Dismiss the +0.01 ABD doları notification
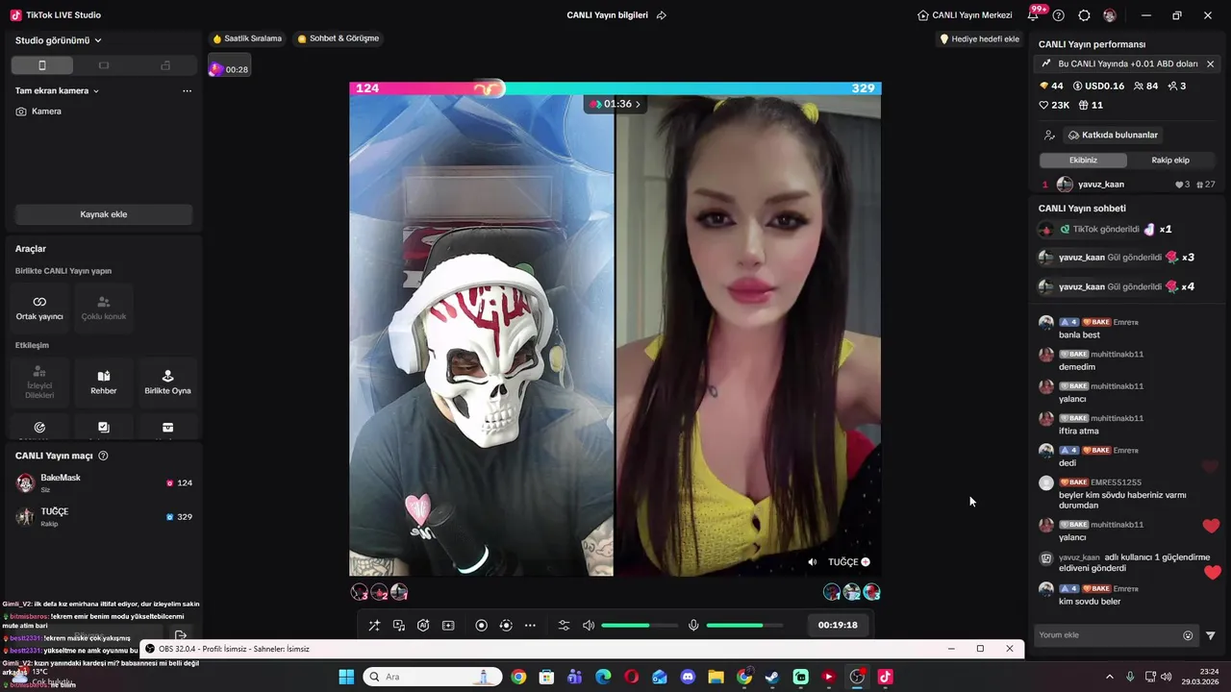 (x=1210, y=63)
